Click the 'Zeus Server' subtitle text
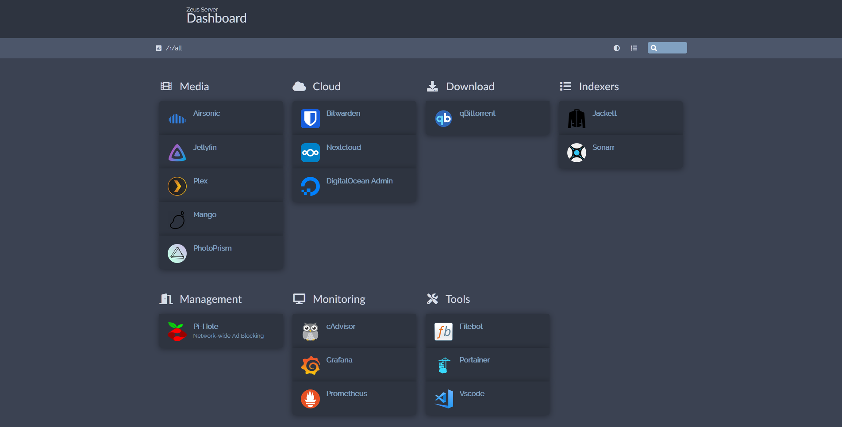The image size is (842, 427). click(x=202, y=9)
